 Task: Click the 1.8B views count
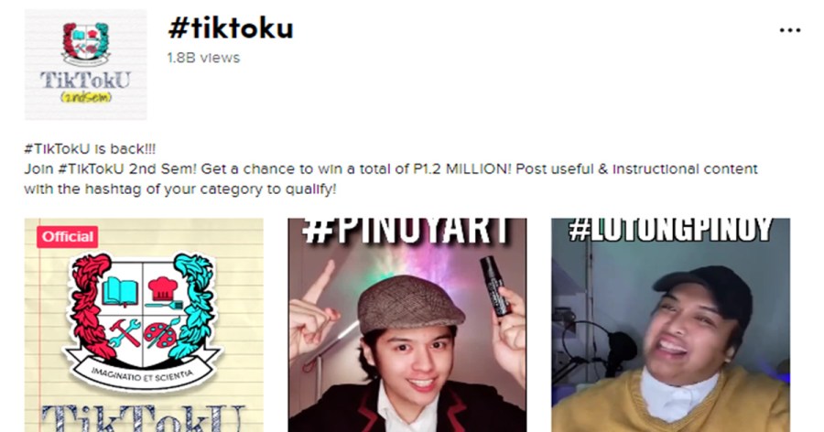(x=203, y=58)
